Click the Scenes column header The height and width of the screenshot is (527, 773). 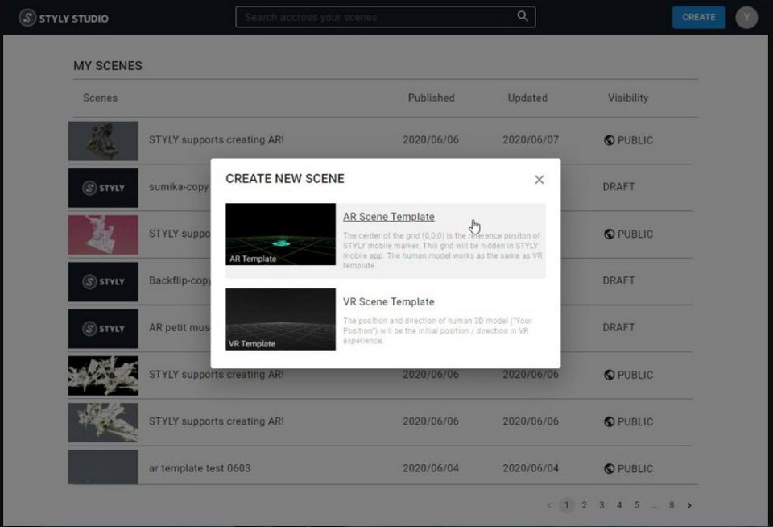(100, 98)
